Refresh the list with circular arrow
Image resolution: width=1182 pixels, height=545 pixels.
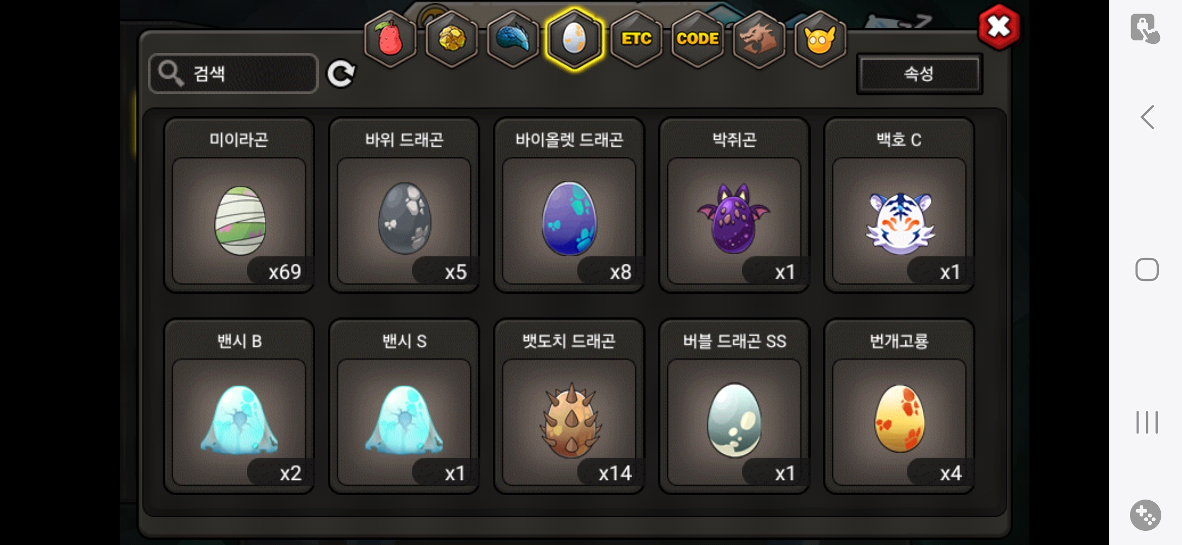[341, 74]
